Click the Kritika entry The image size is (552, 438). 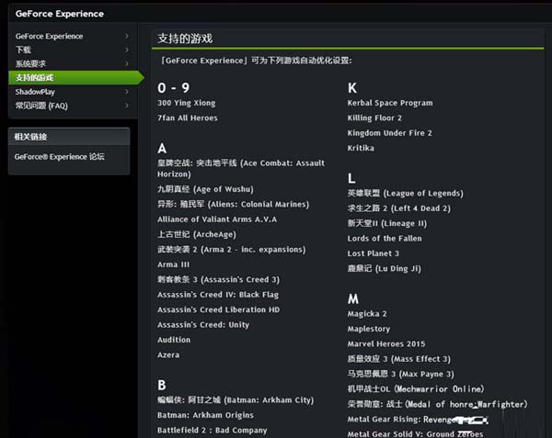click(x=361, y=148)
